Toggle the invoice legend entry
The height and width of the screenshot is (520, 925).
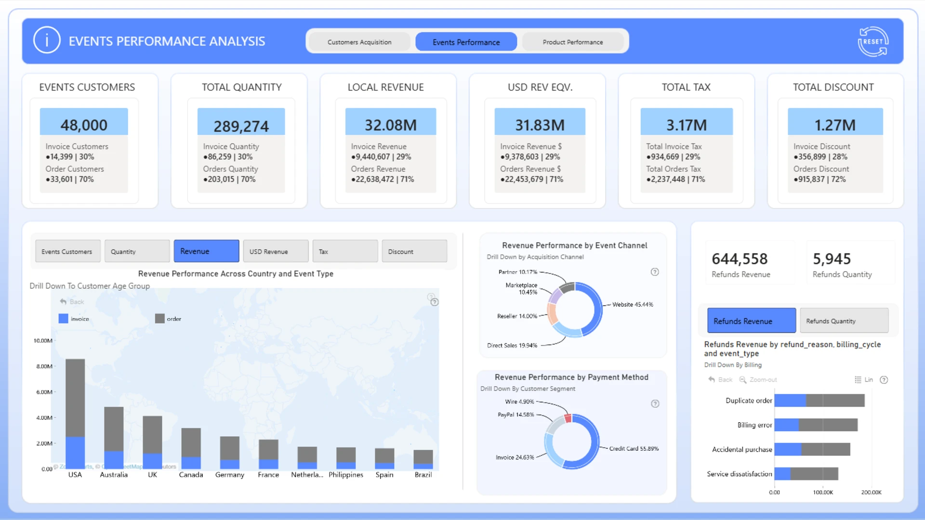(x=74, y=319)
